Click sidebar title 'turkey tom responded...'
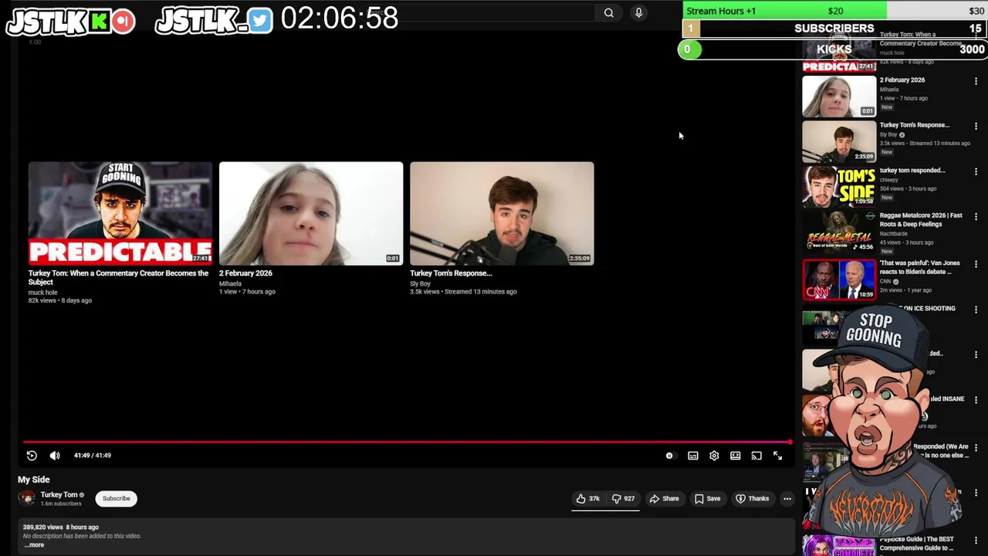 pyautogui.click(x=912, y=171)
